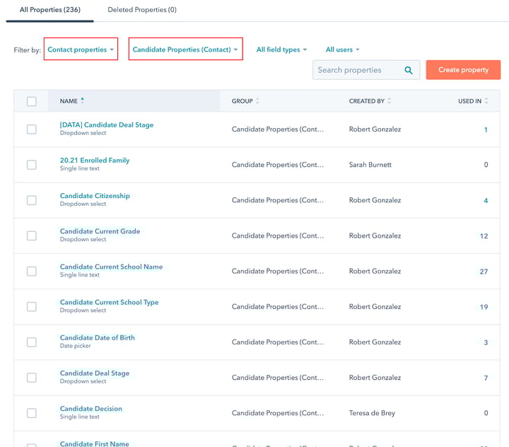Sort by the GROUP column arrows
The height and width of the screenshot is (447, 509).
[x=257, y=100]
